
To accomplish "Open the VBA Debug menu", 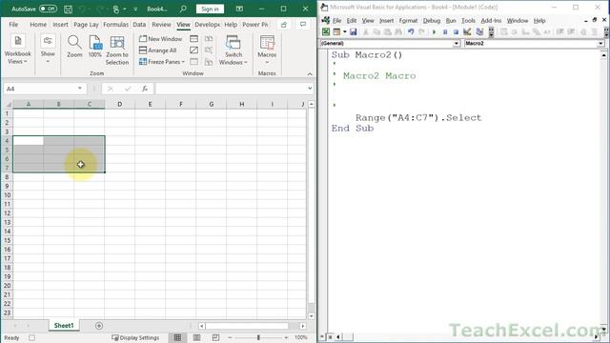I will (432, 21).
